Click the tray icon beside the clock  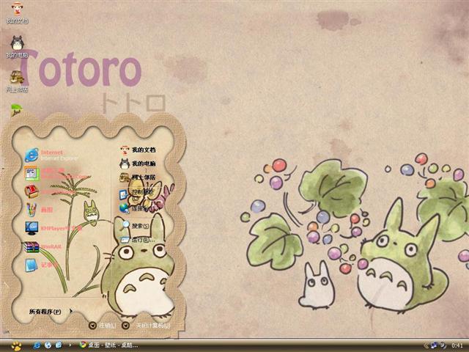(x=443, y=345)
